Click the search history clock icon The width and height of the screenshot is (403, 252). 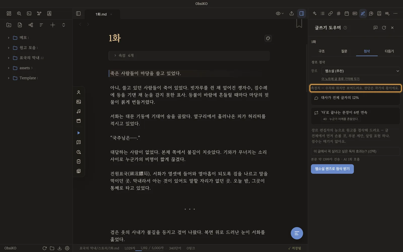click(79, 152)
